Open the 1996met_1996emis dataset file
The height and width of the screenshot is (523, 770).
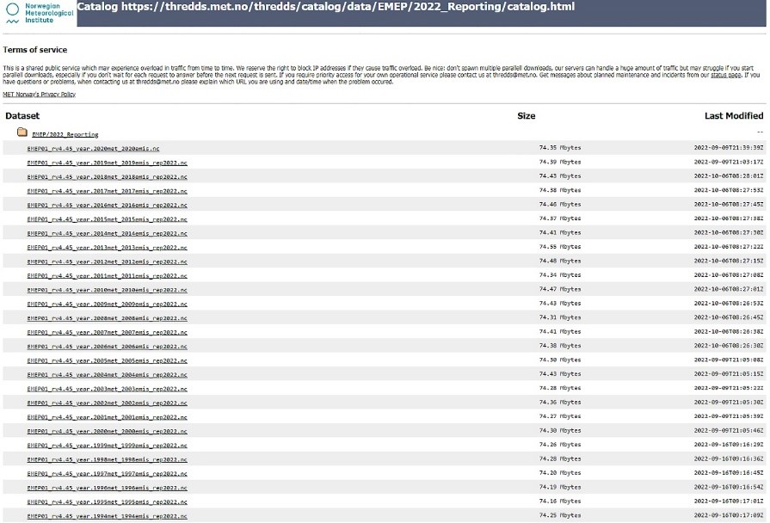click(x=107, y=488)
